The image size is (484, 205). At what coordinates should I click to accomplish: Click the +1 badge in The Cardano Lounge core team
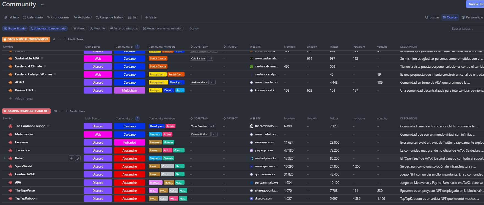tap(212, 126)
